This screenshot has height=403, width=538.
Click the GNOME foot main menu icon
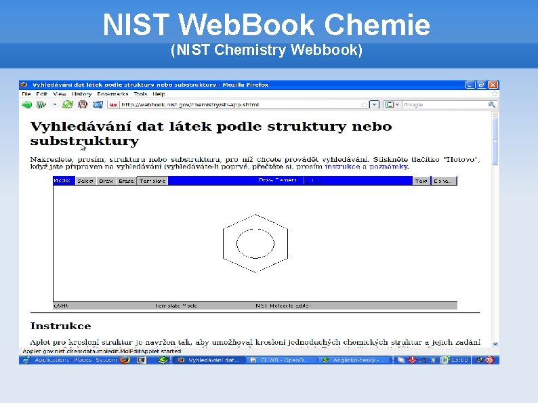point(26,360)
